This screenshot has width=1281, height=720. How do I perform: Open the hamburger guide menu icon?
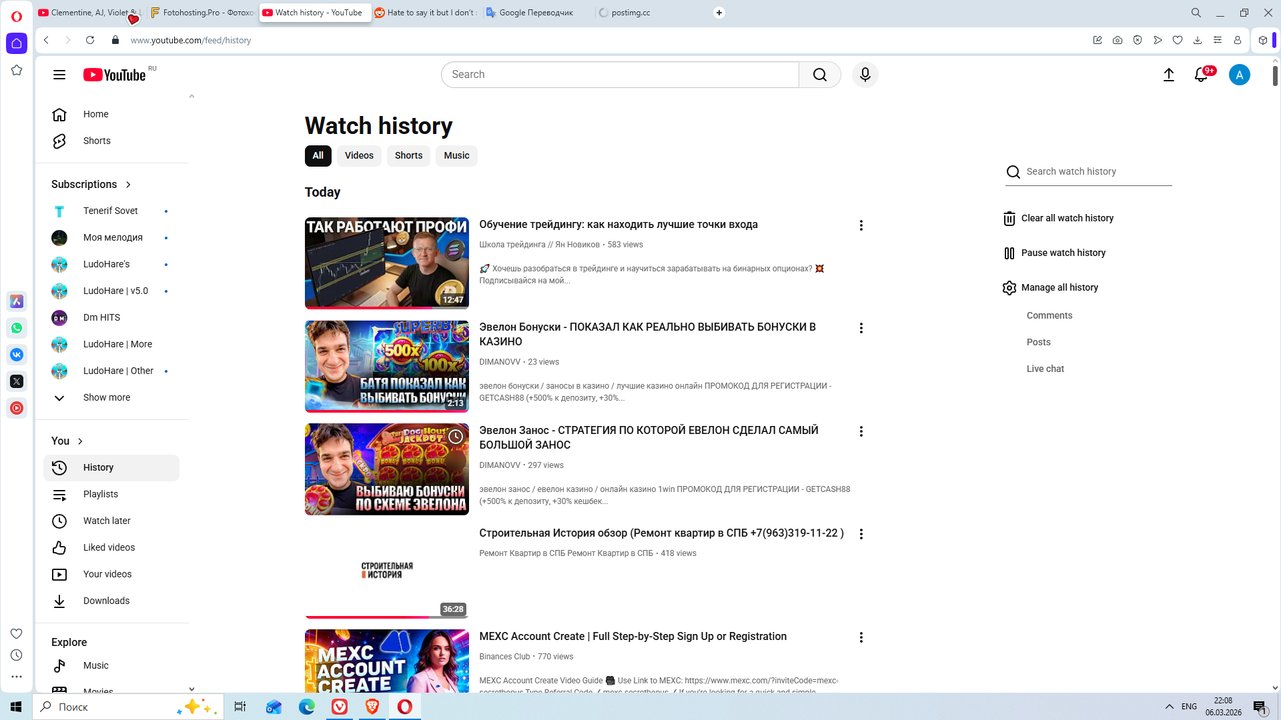[59, 75]
